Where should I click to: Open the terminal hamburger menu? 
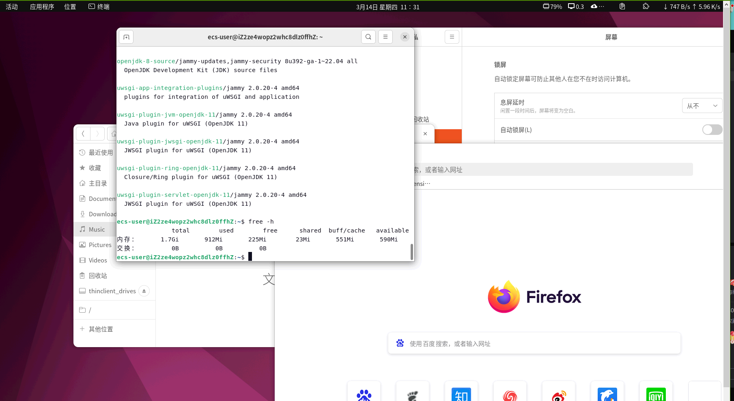tap(385, 37)
